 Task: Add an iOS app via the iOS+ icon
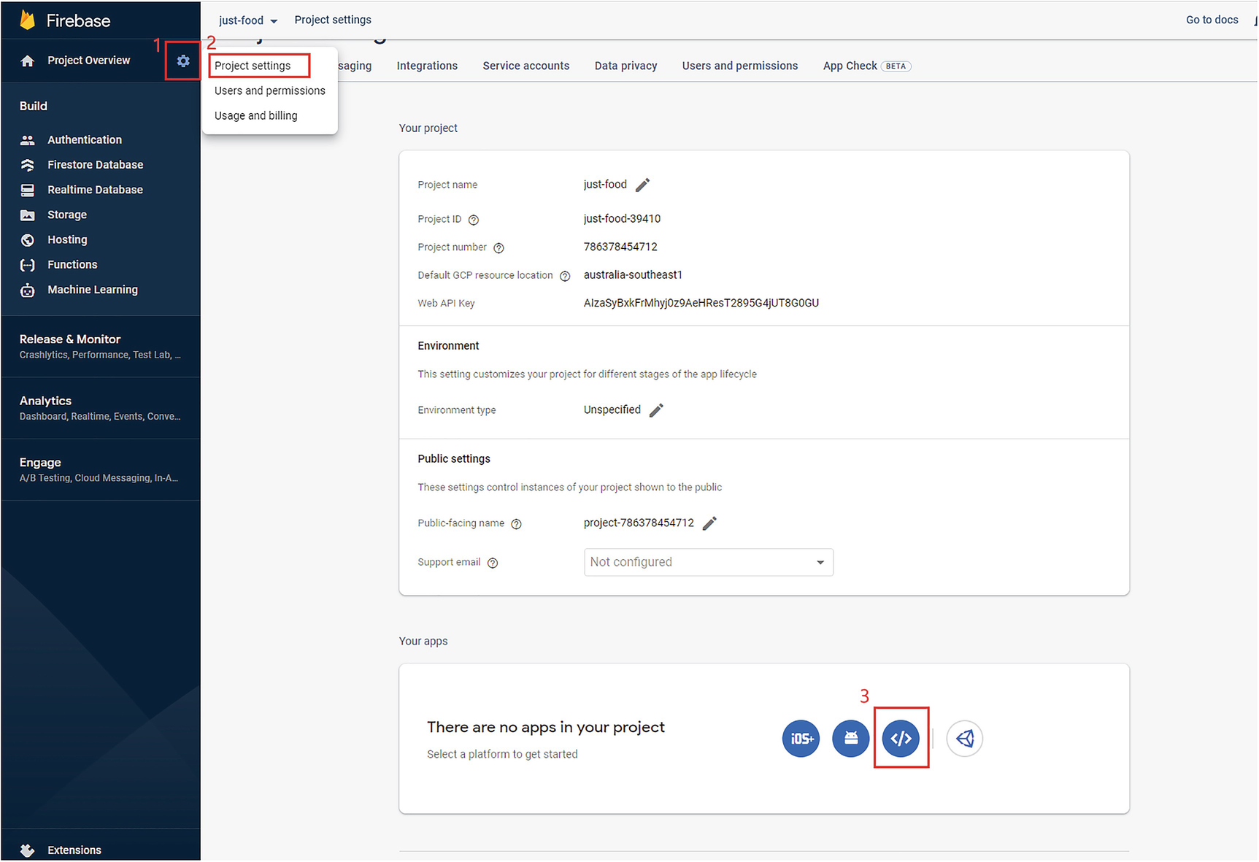coord(801,739)
